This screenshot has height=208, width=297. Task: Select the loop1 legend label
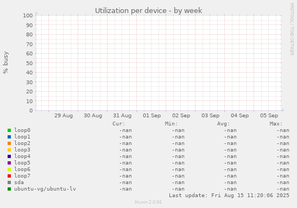point(22,137)
